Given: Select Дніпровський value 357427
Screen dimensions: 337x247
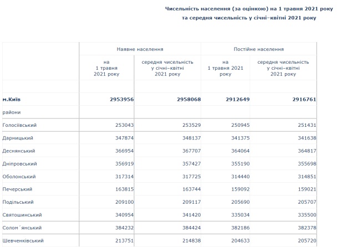Looking at the screenshot, I should 191,164.
